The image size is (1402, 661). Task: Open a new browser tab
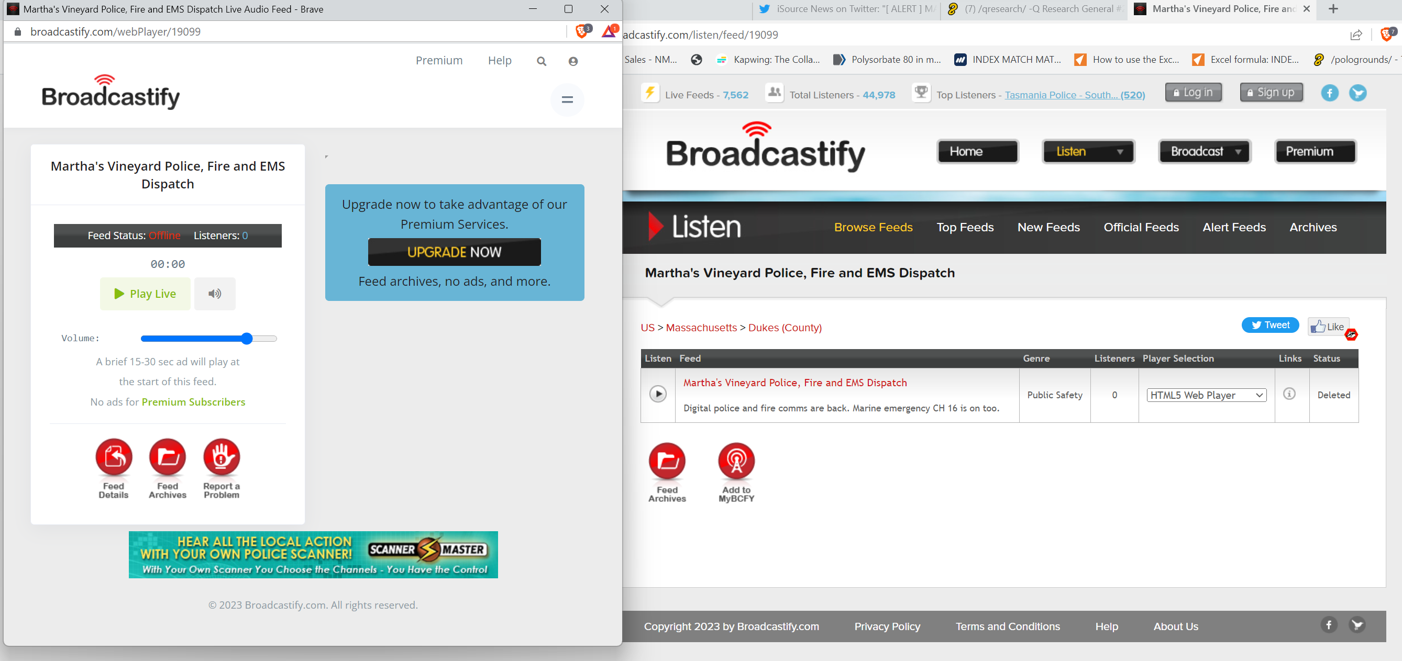click(x=1333, y=9)
